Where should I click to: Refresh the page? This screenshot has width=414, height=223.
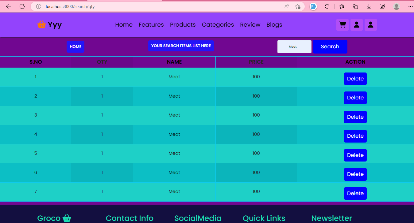coord(22,6)
